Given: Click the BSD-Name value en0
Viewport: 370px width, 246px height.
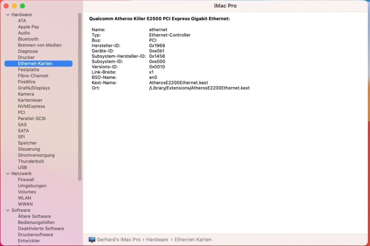Looking at the screenshot, I should 153,77.
